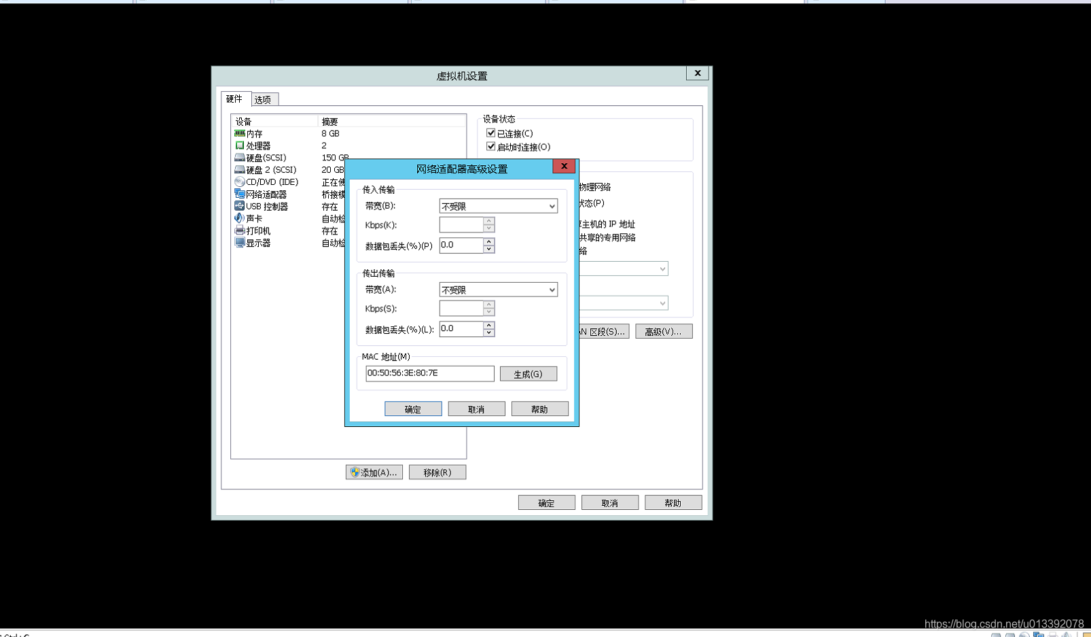Select the 硬盘(SCSI) disk icon
1091x637 pixels.
pyautogui.click(x=239, y=158)
